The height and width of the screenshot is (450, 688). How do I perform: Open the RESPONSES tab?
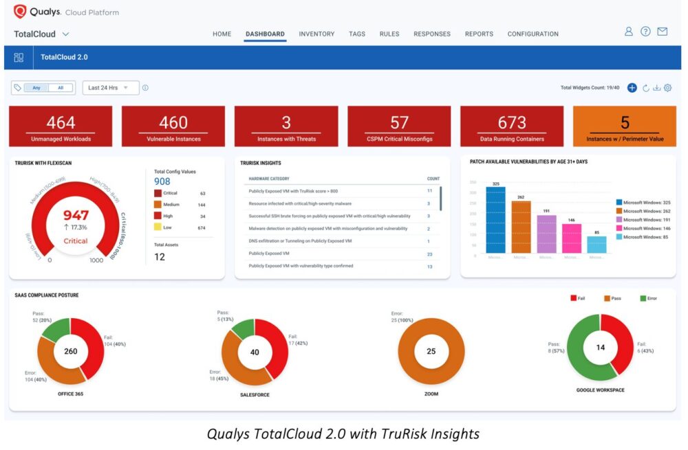pyautogui.click(x=432, y=34)
